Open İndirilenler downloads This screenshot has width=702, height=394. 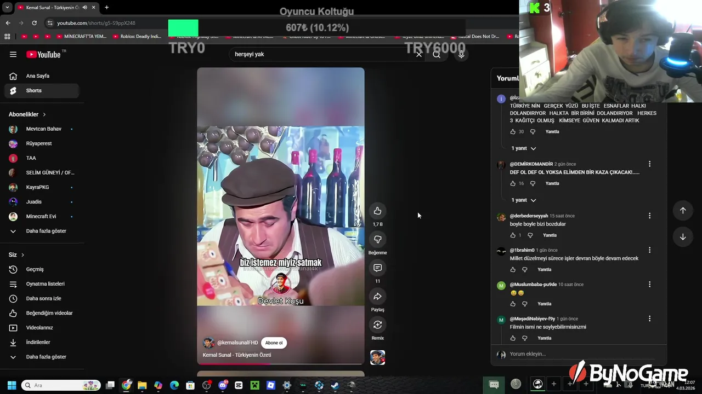point(42,343)
